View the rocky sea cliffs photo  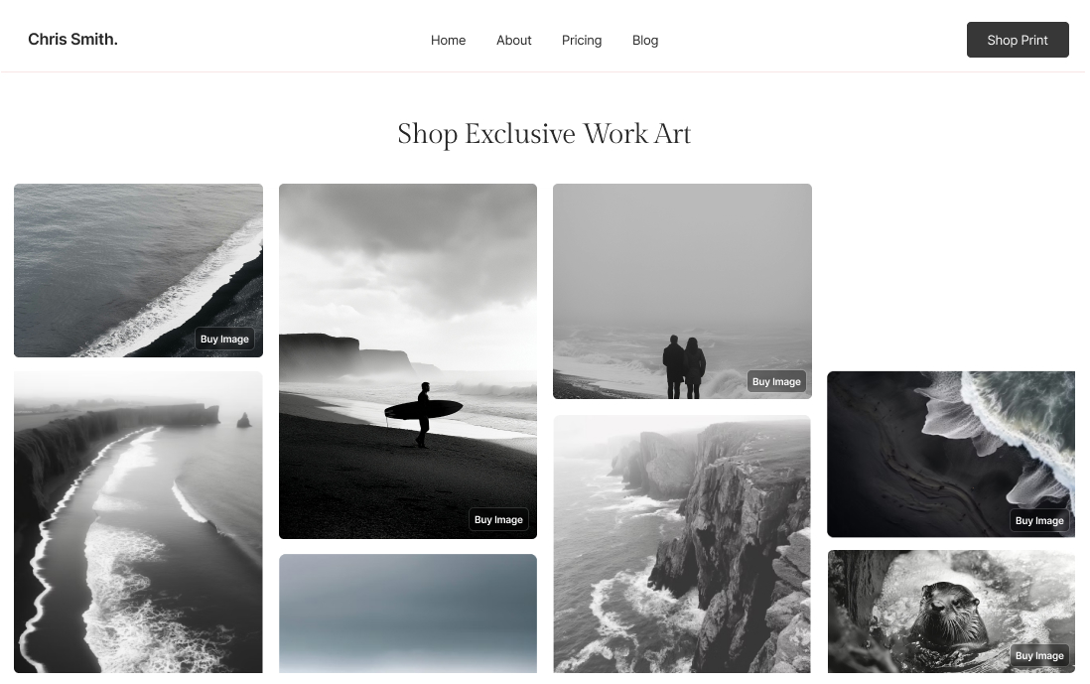(x=682, y=544)
